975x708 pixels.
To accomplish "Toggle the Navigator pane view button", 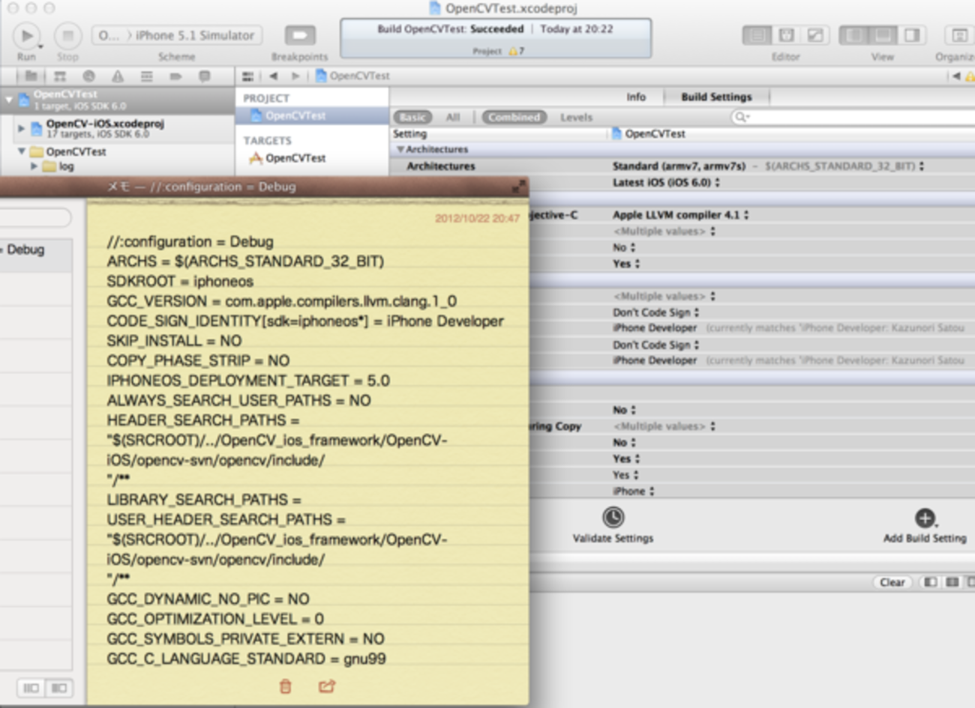I will pos(853,35).
